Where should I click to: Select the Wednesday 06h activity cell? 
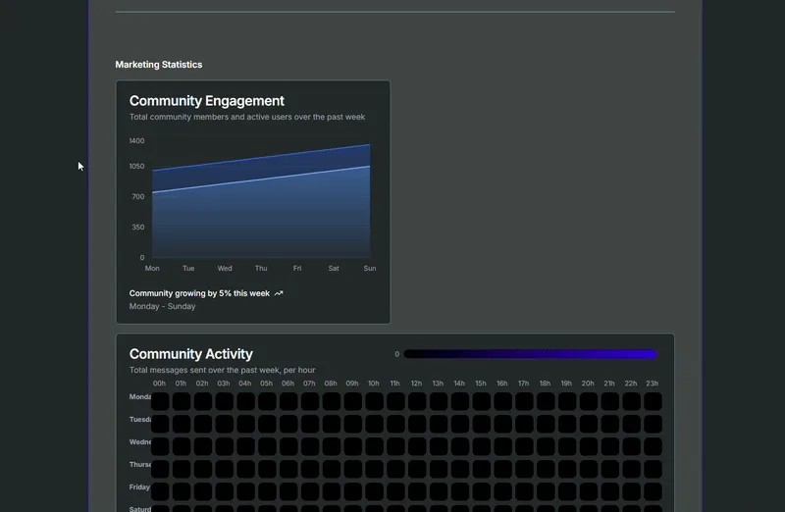[288, 446]
